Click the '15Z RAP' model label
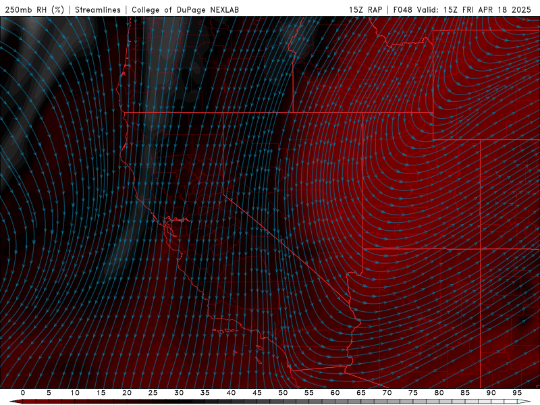 pos(365,9)
